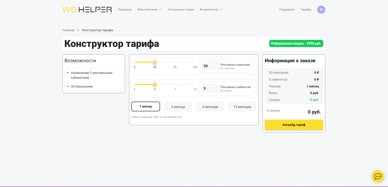Click the Реферальная скидка green badge

pyautogui.click(x=296, y=44)
